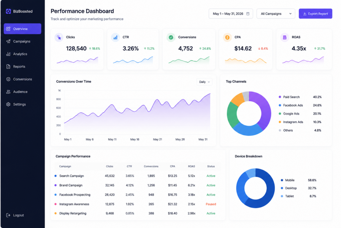
Task: Click the Logout arrow icon
Action: click(8, 215)
